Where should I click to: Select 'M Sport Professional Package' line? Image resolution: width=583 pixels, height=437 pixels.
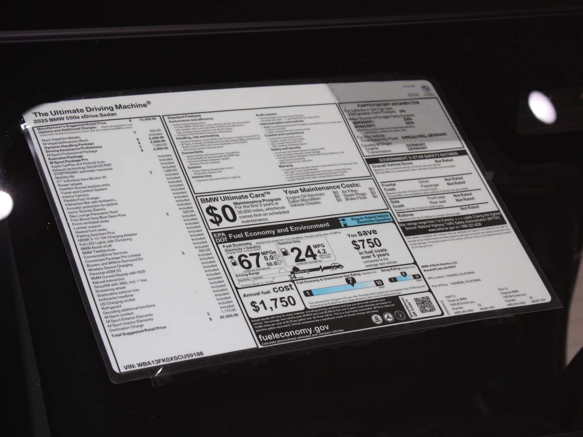[72, 153]
